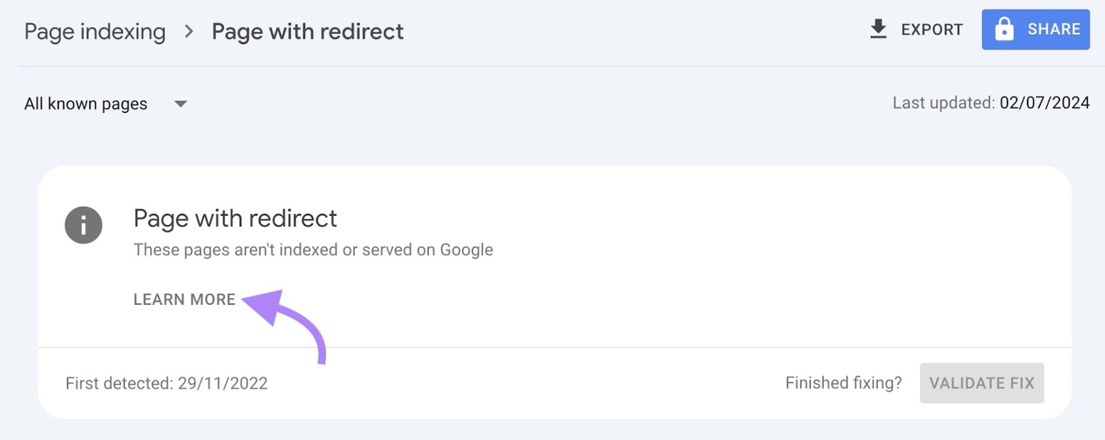Viewport: 1105px width, 440px height.
Task: Click the last updated date 02/07/2024
Action: coord(1044,102)
